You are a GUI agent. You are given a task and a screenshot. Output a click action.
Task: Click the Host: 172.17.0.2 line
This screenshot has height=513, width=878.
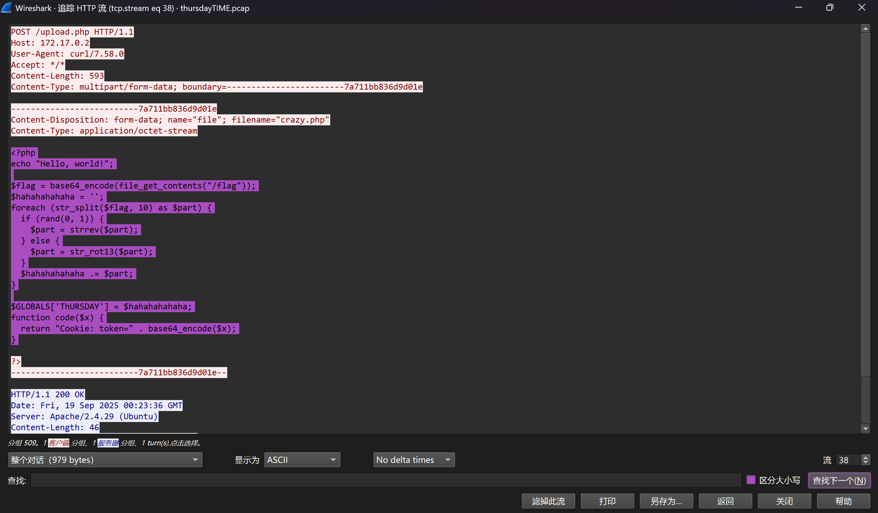(x=50, y=43)
